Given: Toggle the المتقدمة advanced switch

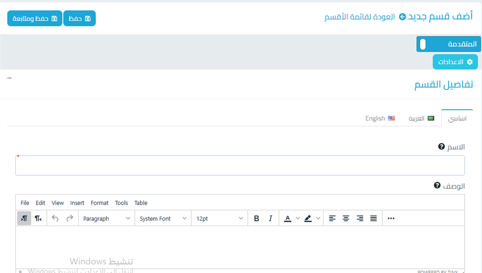Looking at the screenshot, I should (x=423, y=44).
